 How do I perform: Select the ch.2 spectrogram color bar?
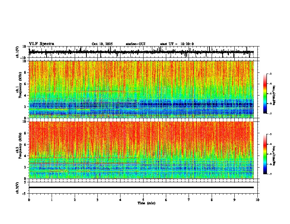click(x=265, y=154)
